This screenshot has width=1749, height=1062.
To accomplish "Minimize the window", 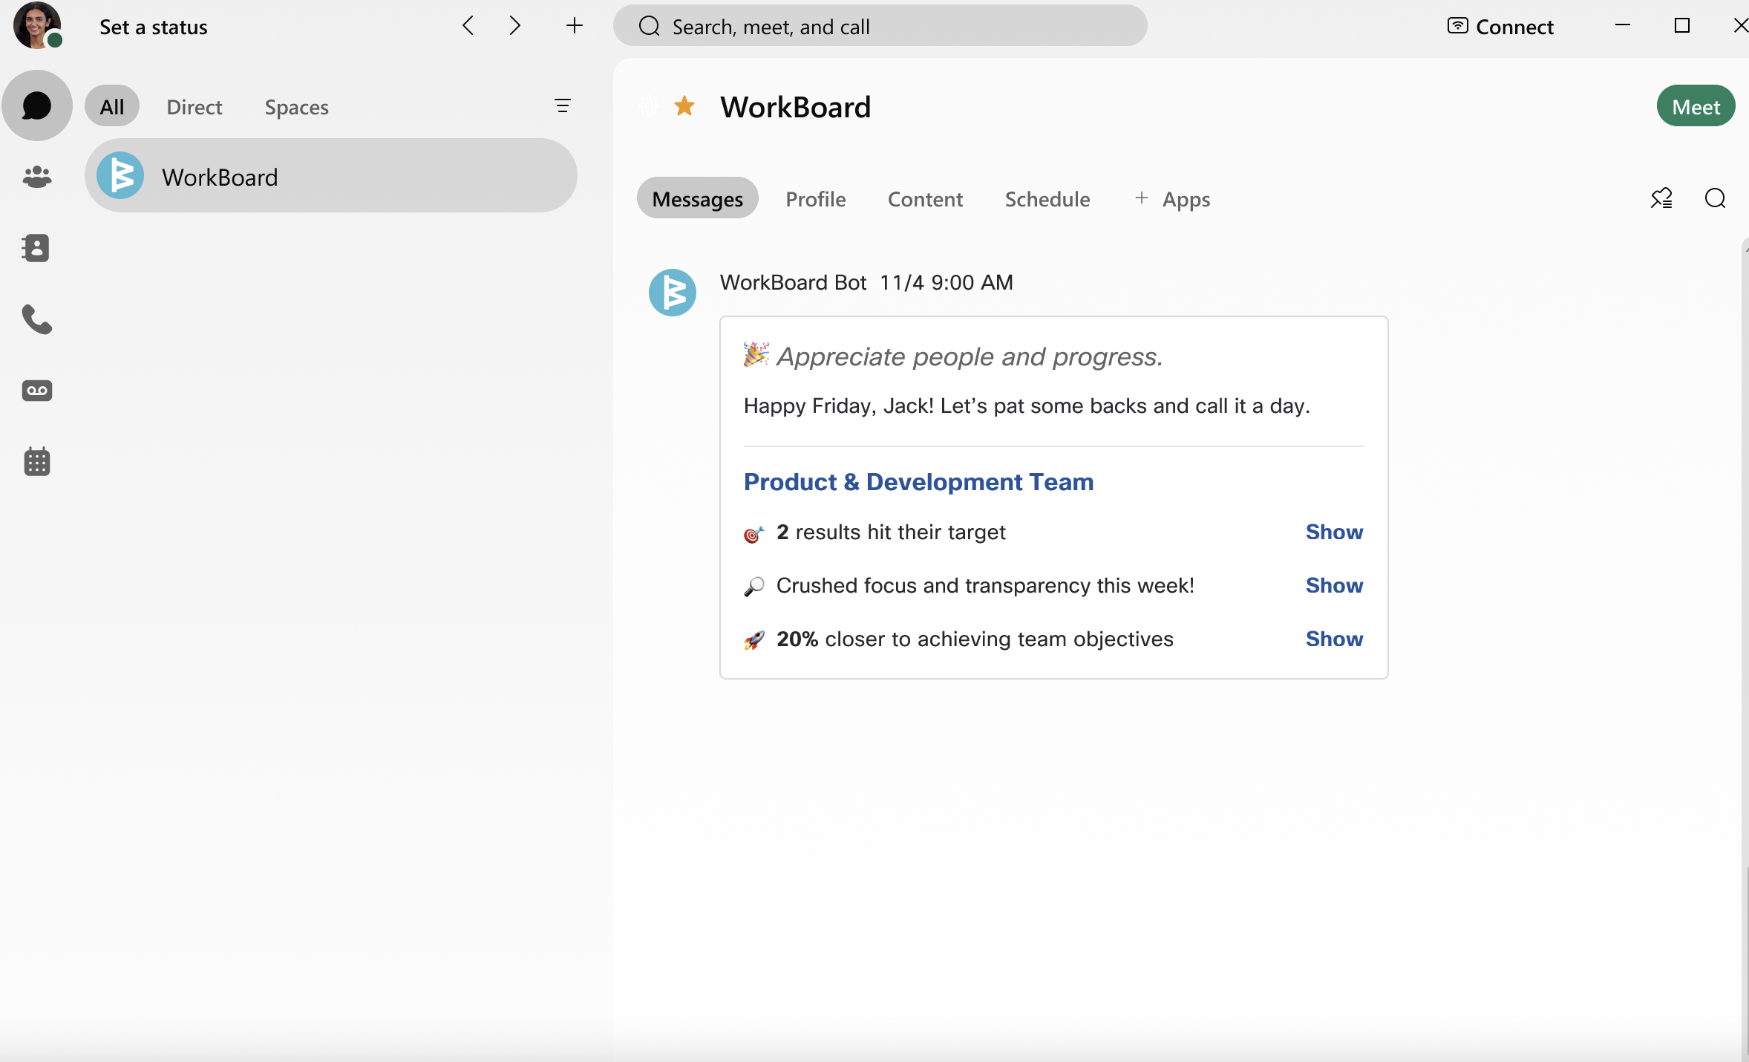I will tap(1622, 26).
